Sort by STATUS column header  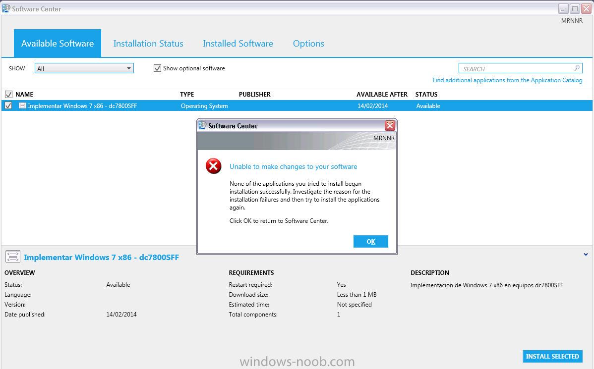click(x=426, y=94)
